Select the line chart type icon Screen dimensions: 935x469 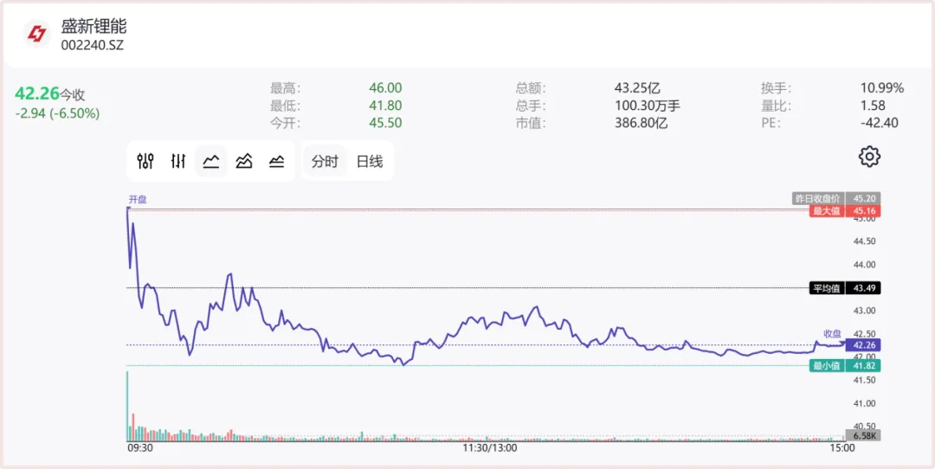[211, 161]
